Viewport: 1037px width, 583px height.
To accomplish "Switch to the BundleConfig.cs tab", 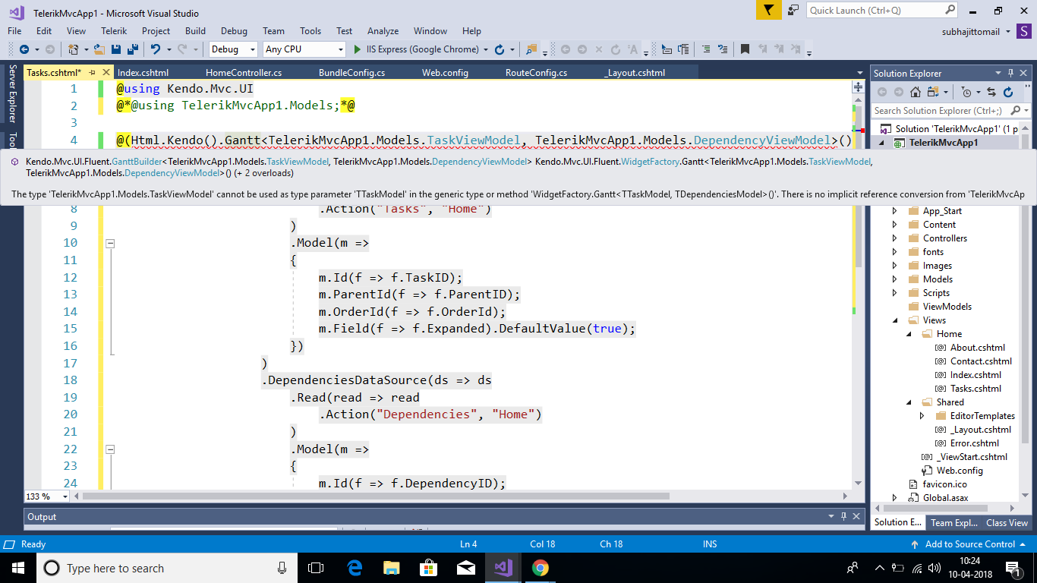I will (x=351, y=73).
